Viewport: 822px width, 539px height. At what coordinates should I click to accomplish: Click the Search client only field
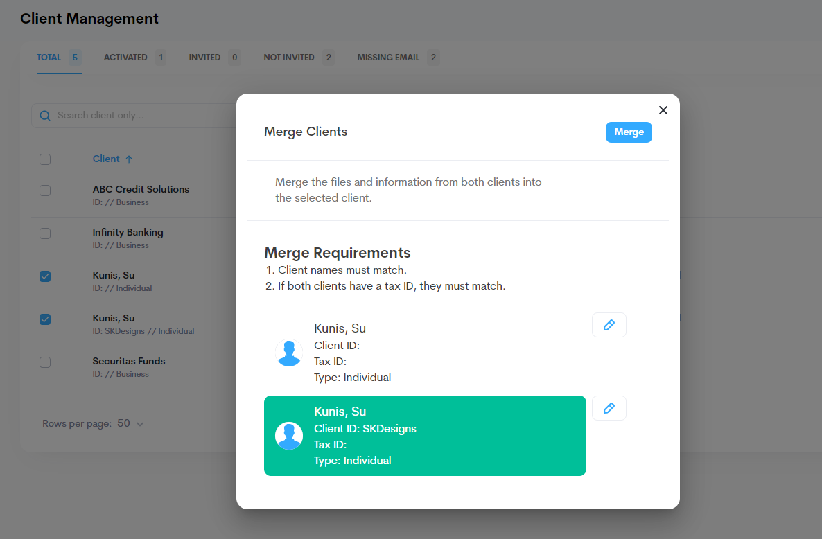point(139,116)
